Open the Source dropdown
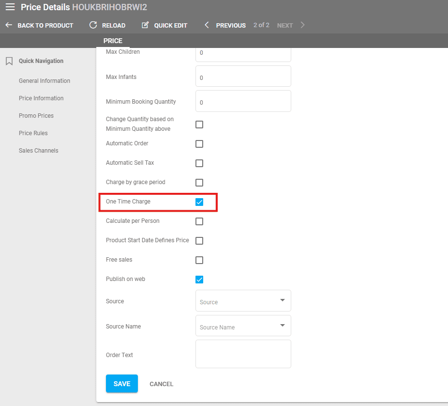This screenshot has height=406, width=448. click(243, 301)
